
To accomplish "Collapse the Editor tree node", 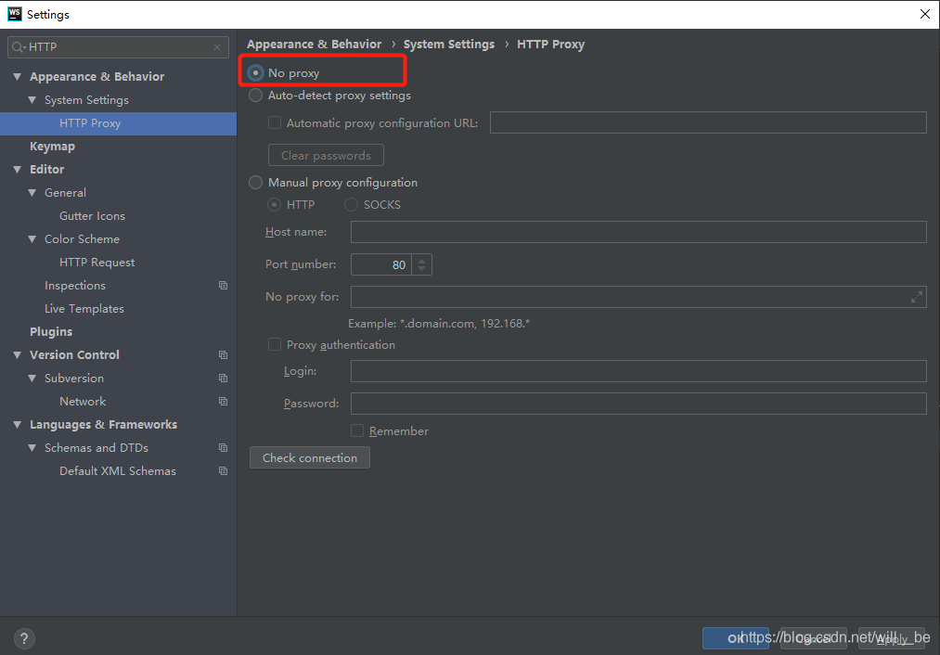I will point(18,170).
